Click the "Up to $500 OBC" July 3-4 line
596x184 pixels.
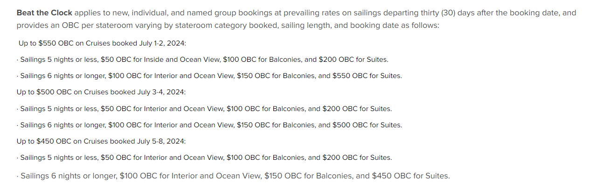[x=101, y=92]
